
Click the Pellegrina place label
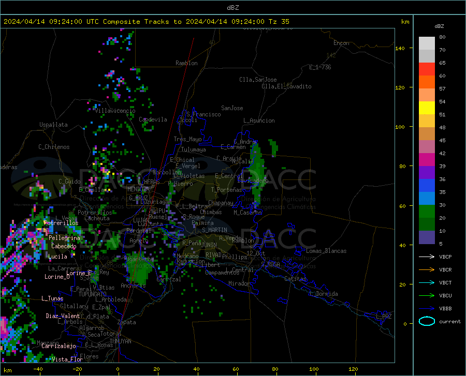coord(64,238)
